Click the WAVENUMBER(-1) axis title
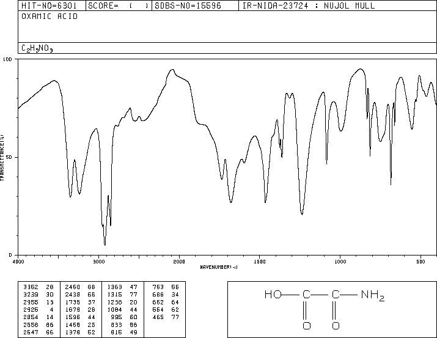Image resolution: width=437 pixels, height=338 pixels. pyautogui.click(x=219, y=267)
